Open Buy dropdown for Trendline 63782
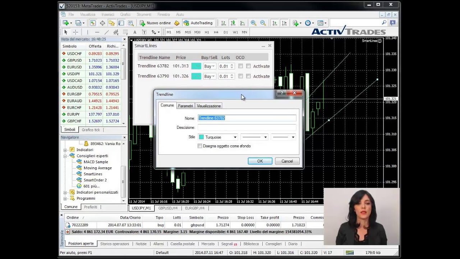The width and height of the screenshot is (460, 259). pyautogui.click(x=209, y=66)
